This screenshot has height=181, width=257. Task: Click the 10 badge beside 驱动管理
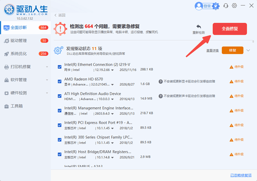[44, 41]
